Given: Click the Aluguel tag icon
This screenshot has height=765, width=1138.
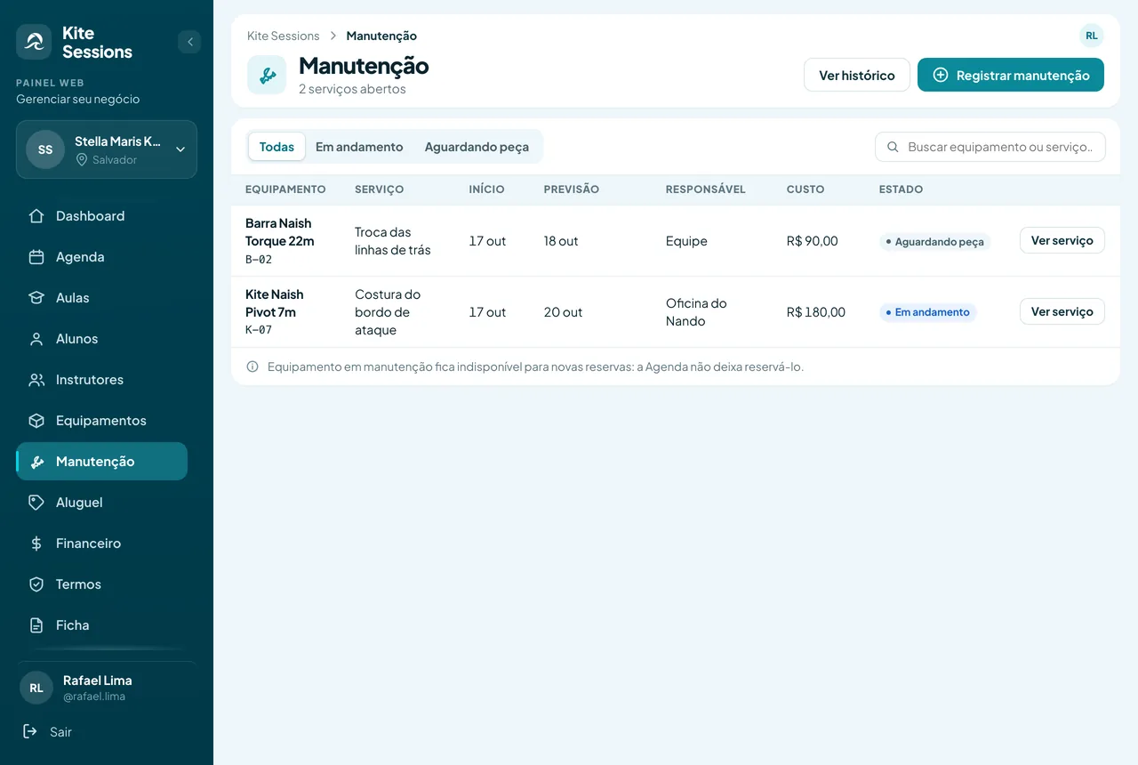Looking at the screenshot, I should click(36, 503).
